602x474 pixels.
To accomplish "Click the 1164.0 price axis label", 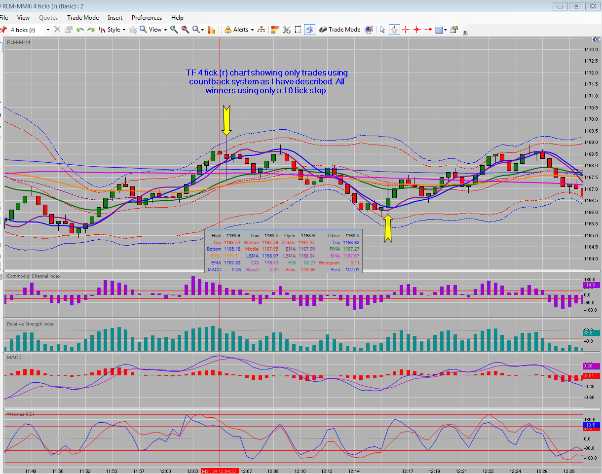I will [x=591, y=259].
